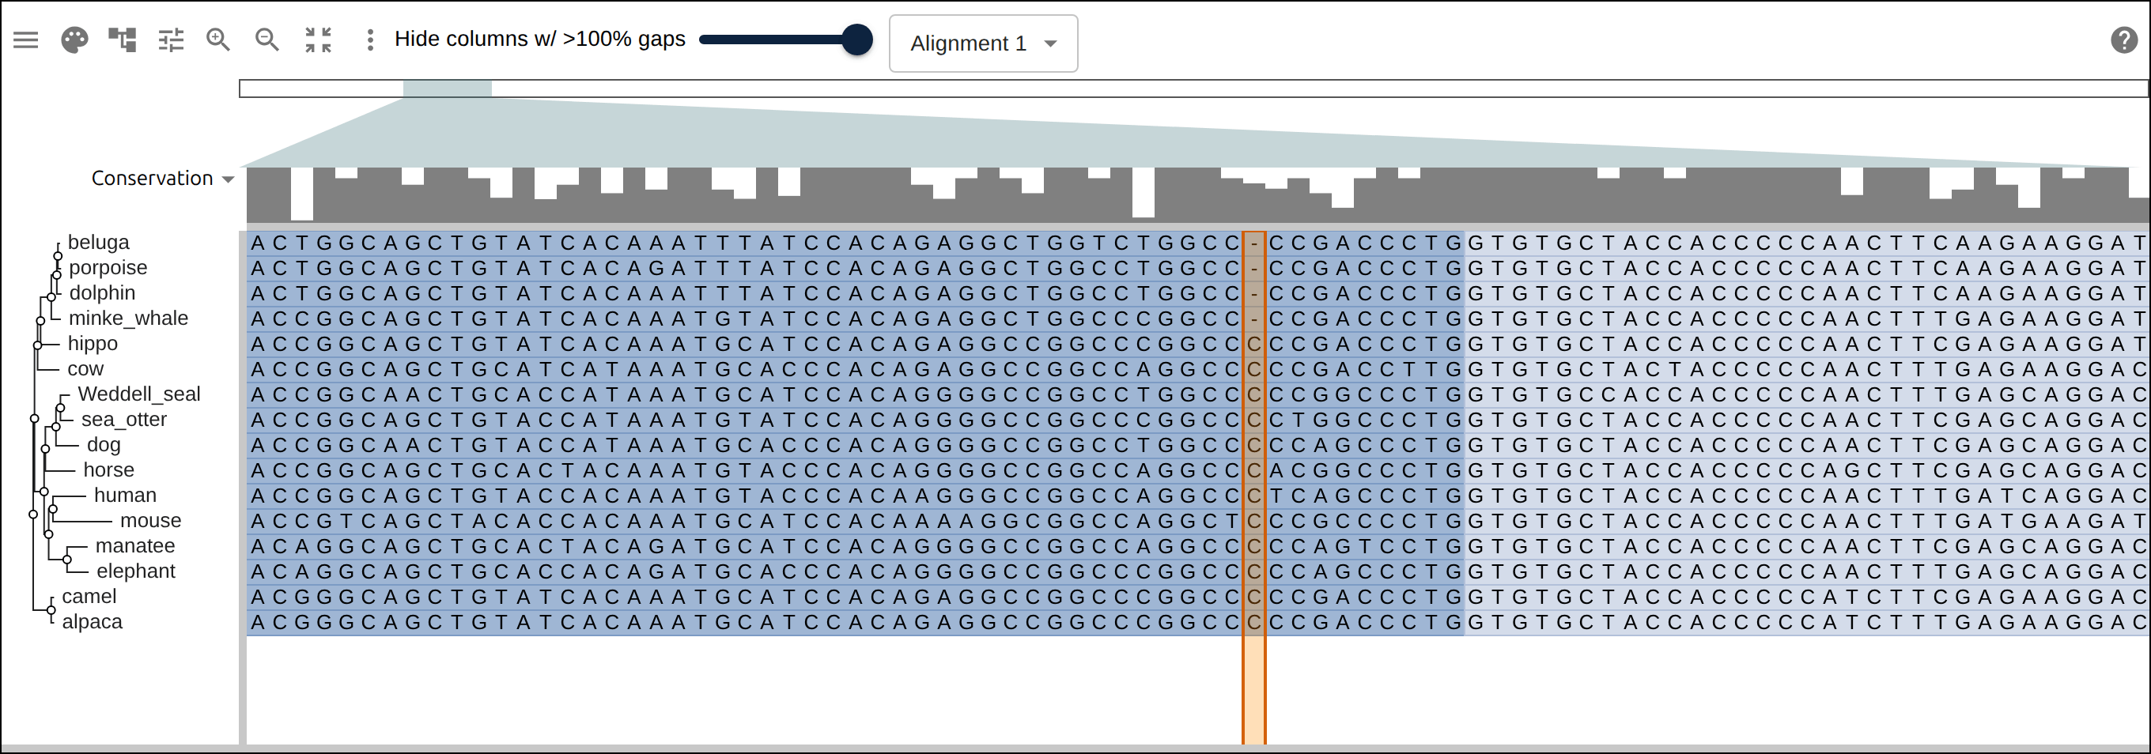Click the highlighted C in hippo row

(x=1253, y=344)
